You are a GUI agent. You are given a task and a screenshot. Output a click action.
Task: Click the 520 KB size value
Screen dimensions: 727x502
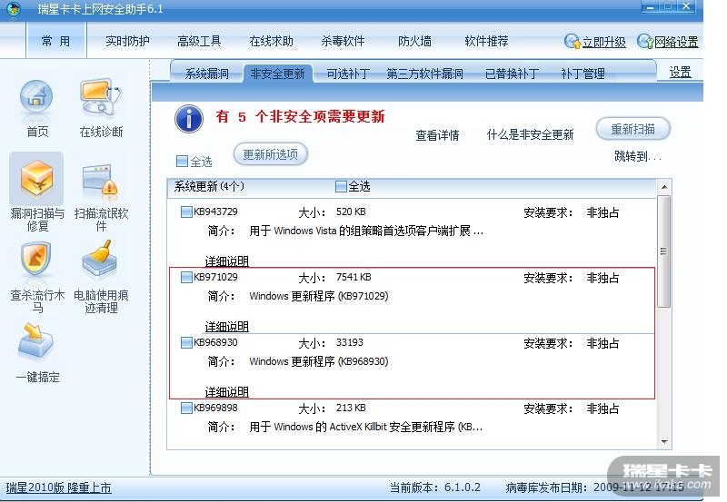(351, 212)
